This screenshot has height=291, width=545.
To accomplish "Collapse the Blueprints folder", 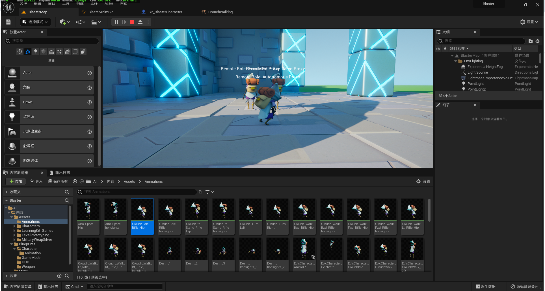I will 12,244.
